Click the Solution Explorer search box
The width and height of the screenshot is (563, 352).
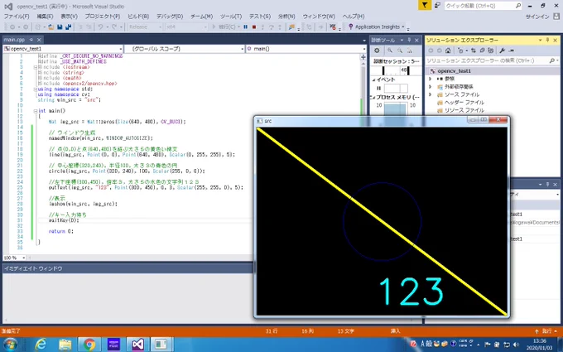pyautogui.click(x=493, y=60)
